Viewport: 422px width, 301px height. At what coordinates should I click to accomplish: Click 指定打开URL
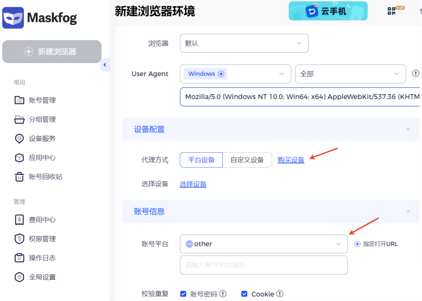[380, 244]
